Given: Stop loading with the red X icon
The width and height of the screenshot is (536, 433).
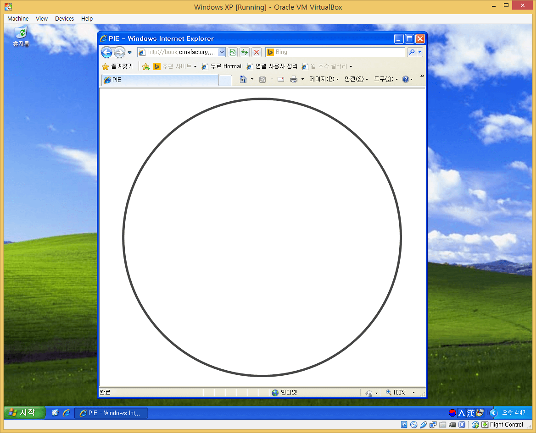Looking at the screenshot, I should click(x=257, y=52).
